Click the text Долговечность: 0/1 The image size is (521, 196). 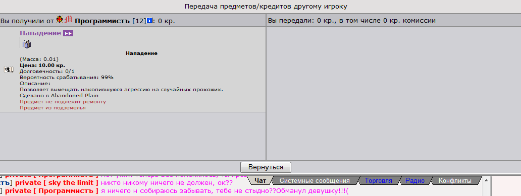[47, 72]
